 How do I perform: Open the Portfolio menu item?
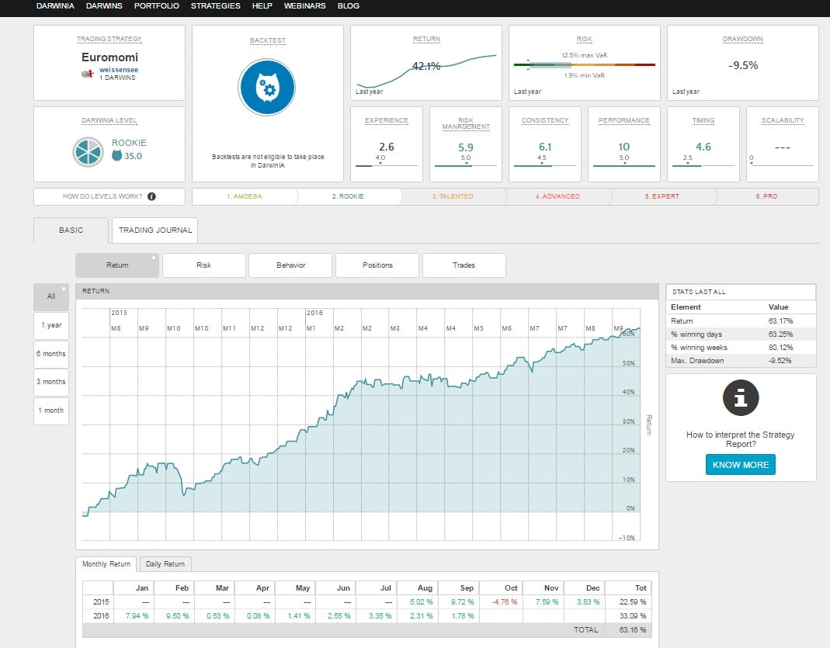point(156,6)
